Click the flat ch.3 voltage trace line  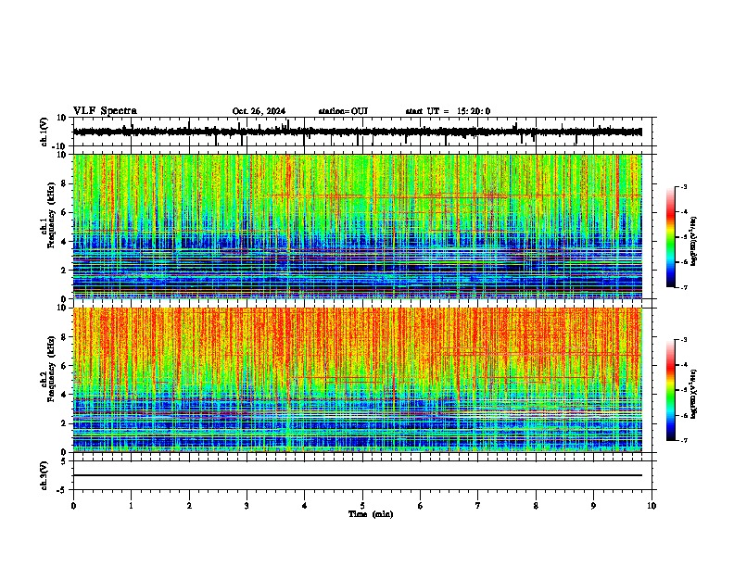pyautogui.click(x=357, y=475)
